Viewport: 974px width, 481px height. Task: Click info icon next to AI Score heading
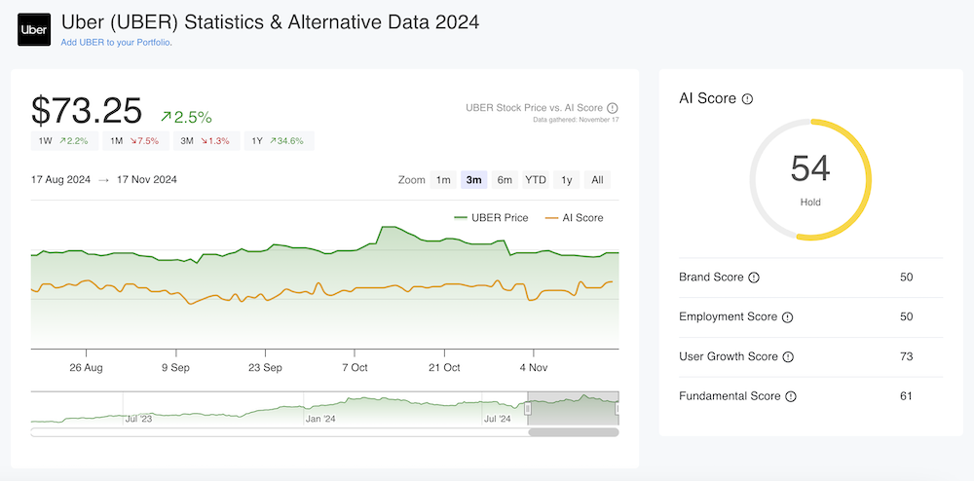pyautogui.click(x=747, y=98)
